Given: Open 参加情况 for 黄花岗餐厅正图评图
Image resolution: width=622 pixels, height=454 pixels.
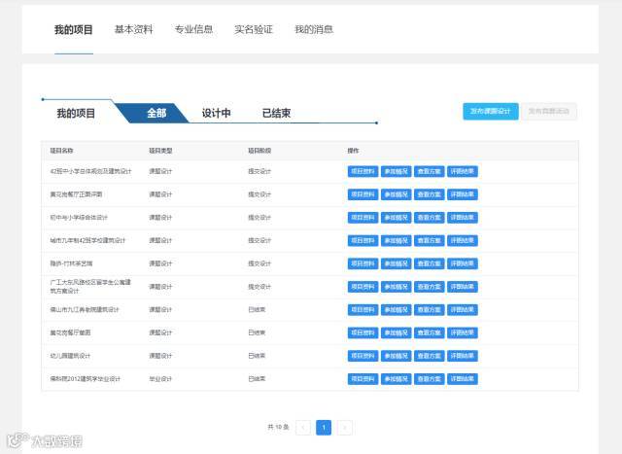Looking at the screenshot, I should (x=396, y=194).
